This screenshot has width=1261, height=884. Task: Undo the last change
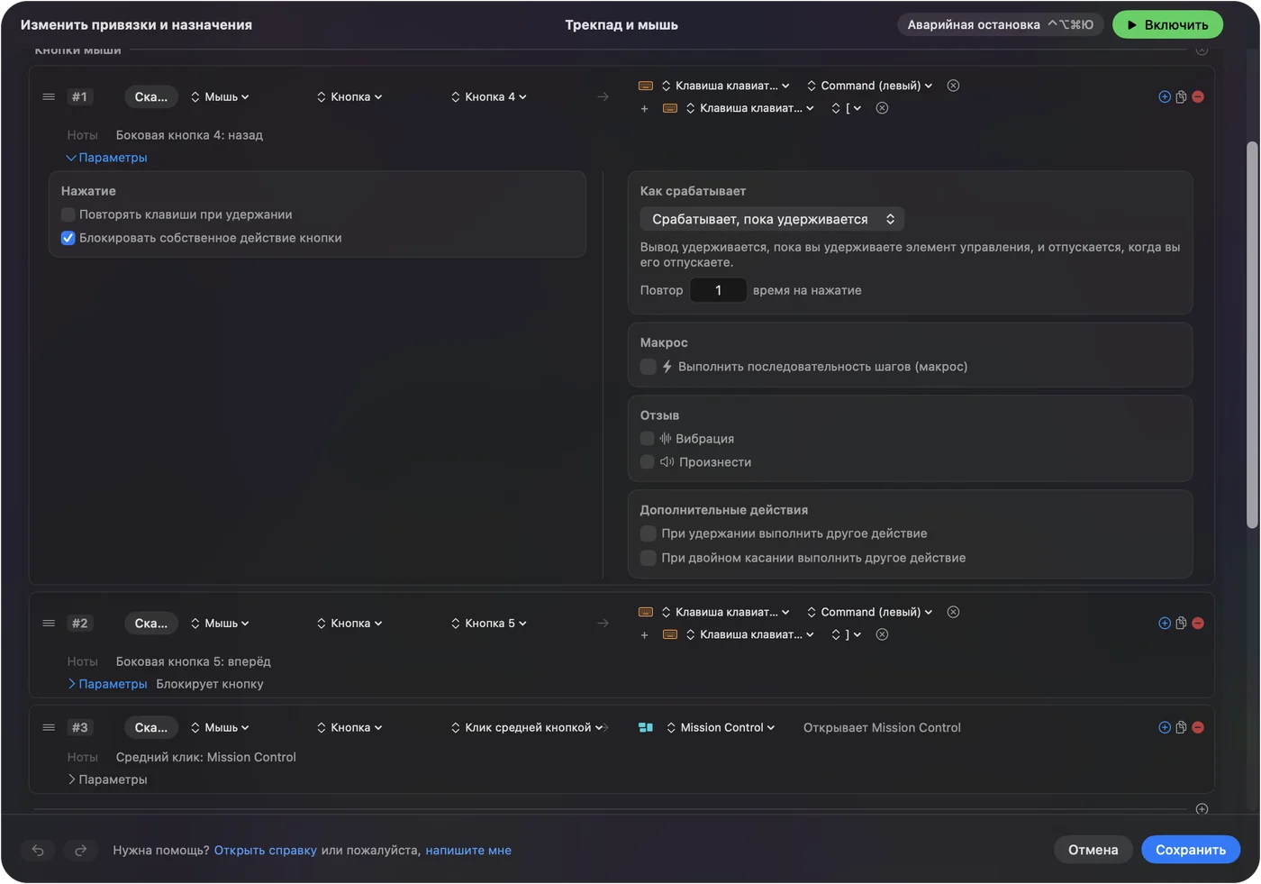point(38,850)
